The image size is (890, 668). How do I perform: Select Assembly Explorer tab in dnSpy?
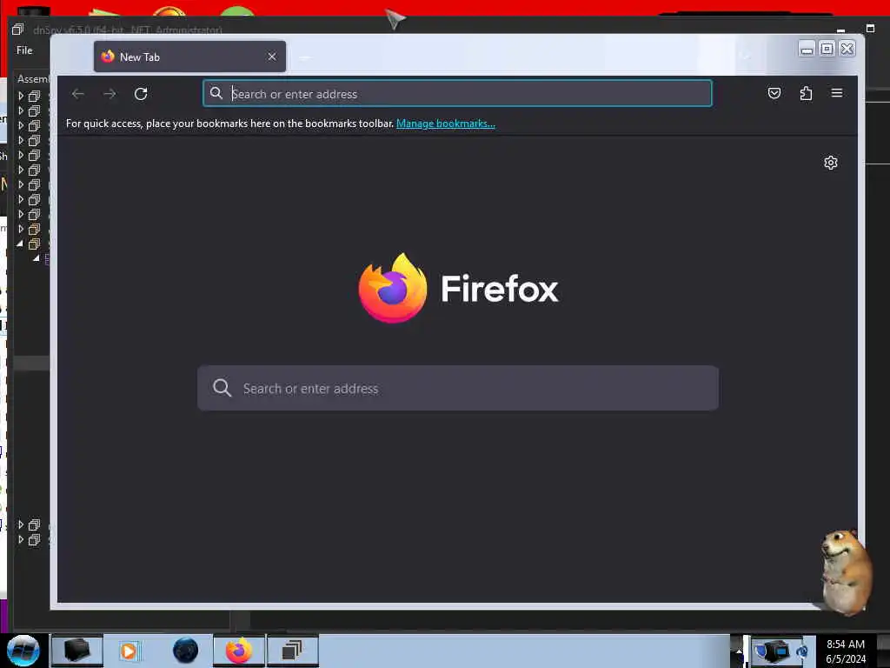coord(33,79)
